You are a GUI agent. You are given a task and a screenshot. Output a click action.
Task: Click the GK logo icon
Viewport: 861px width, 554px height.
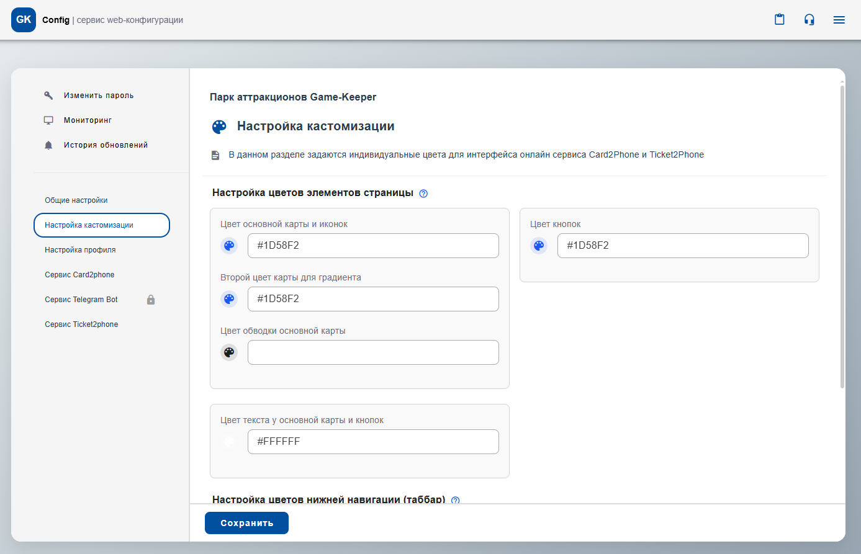24,20
